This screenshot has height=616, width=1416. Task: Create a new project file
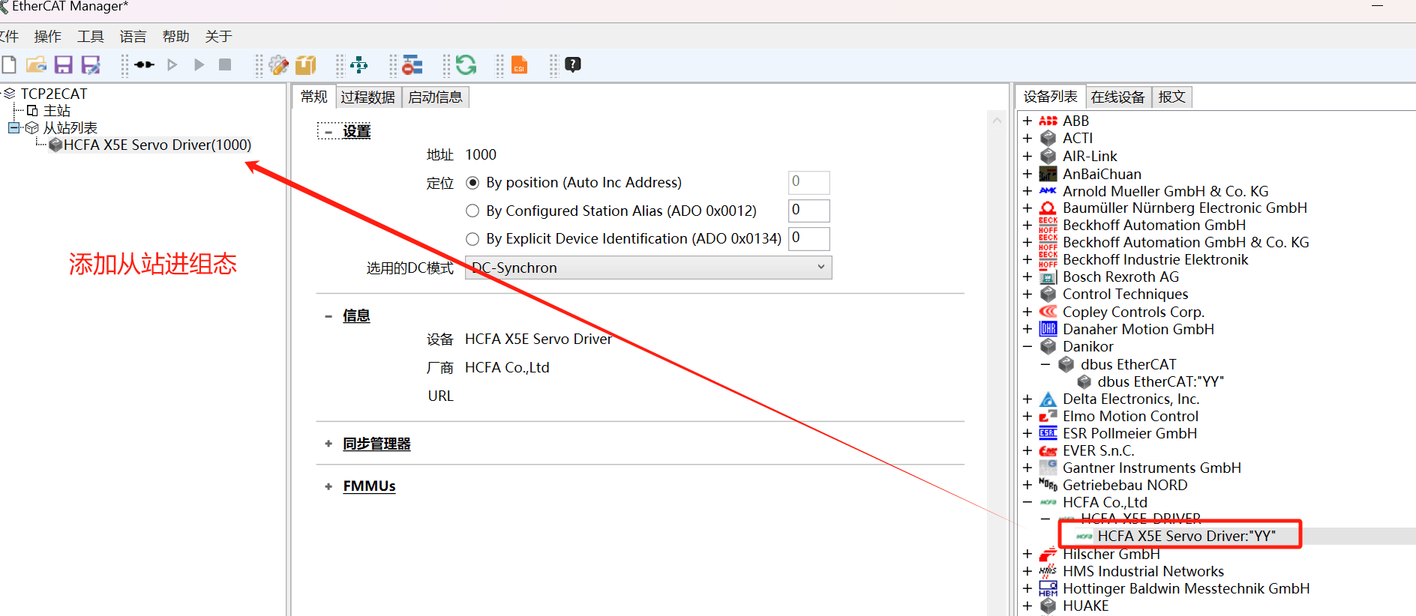pyautogui.click(x=9, y=65)
